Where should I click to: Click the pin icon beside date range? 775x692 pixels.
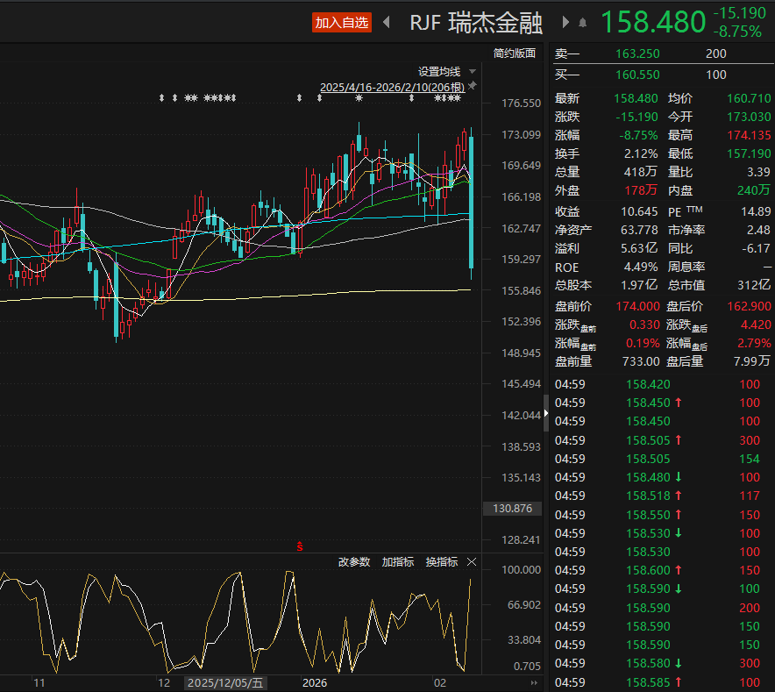click(473, 87)
